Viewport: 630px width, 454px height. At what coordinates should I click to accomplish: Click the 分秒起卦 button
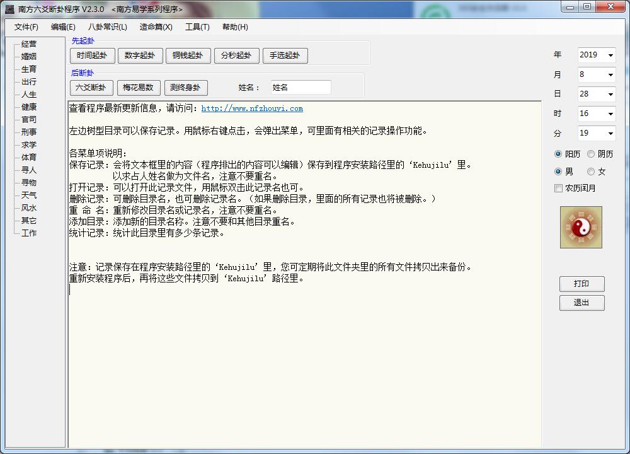click(x=237, y=55)
